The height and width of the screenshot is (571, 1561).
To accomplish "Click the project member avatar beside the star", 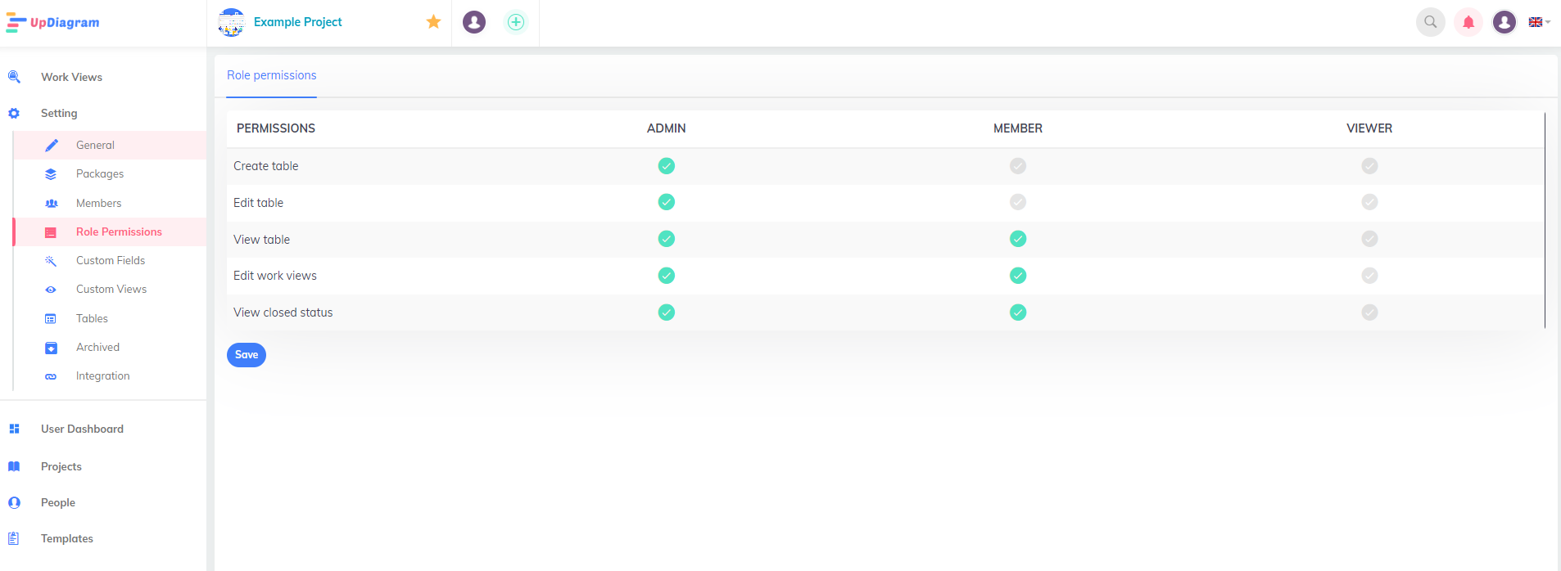I will click(x=473, y=22).
